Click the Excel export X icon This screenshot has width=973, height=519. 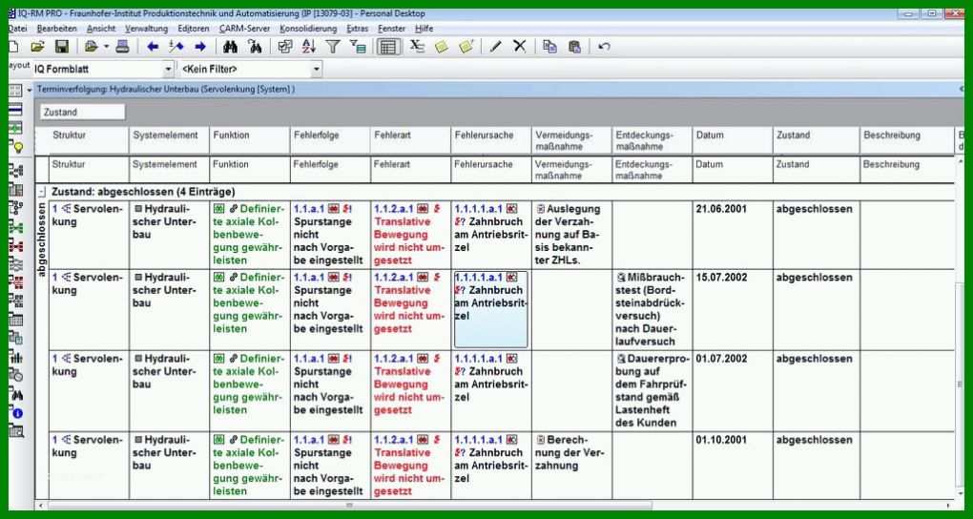[418, 47]
